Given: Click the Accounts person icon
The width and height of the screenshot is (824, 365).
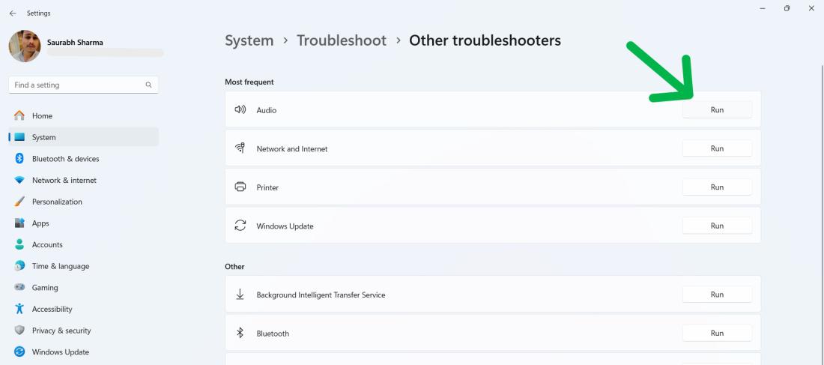Looking at the screenshot, I should tap(19, 244).
